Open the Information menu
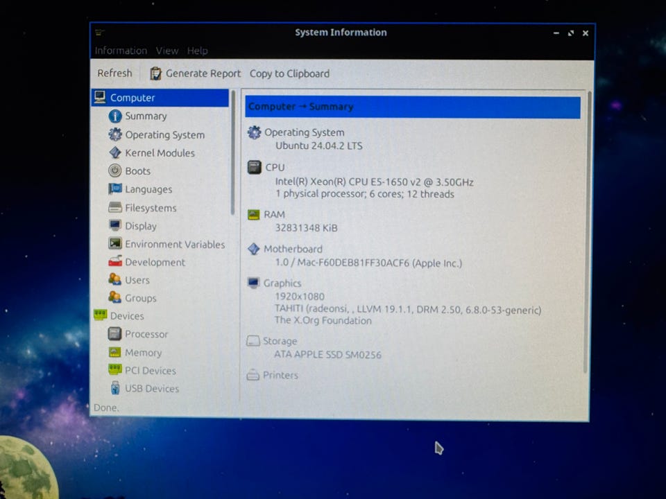The height and width of the screenshot is (499, 666). pos(121,51)
